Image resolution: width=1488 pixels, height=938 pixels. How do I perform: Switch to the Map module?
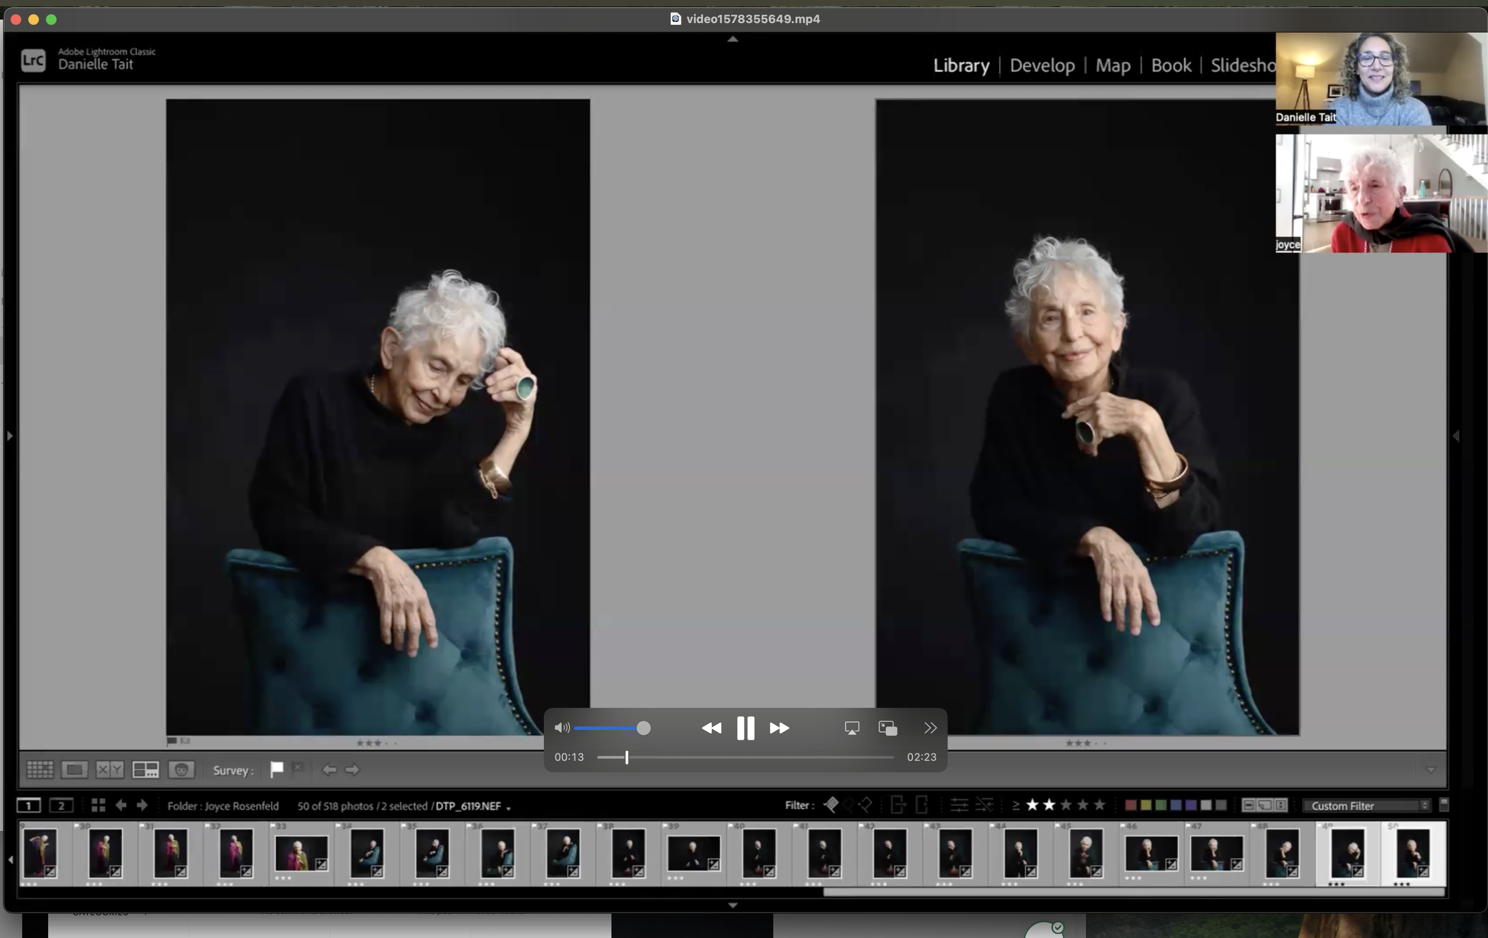coord(1112,65)
